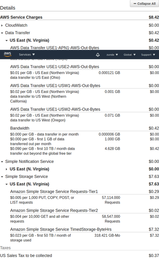This screenshot has height=259, width=159.
Task: Expand the CloudWatch row arrow
Action: (x=2, y=26)
